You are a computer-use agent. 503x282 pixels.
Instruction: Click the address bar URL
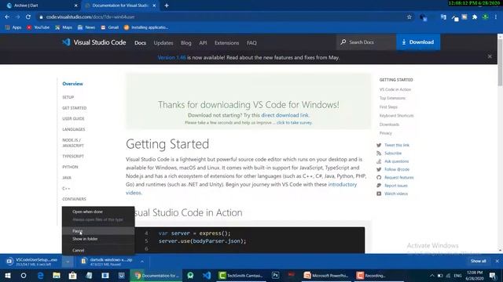pyautogui.click(x=90, y=17)
